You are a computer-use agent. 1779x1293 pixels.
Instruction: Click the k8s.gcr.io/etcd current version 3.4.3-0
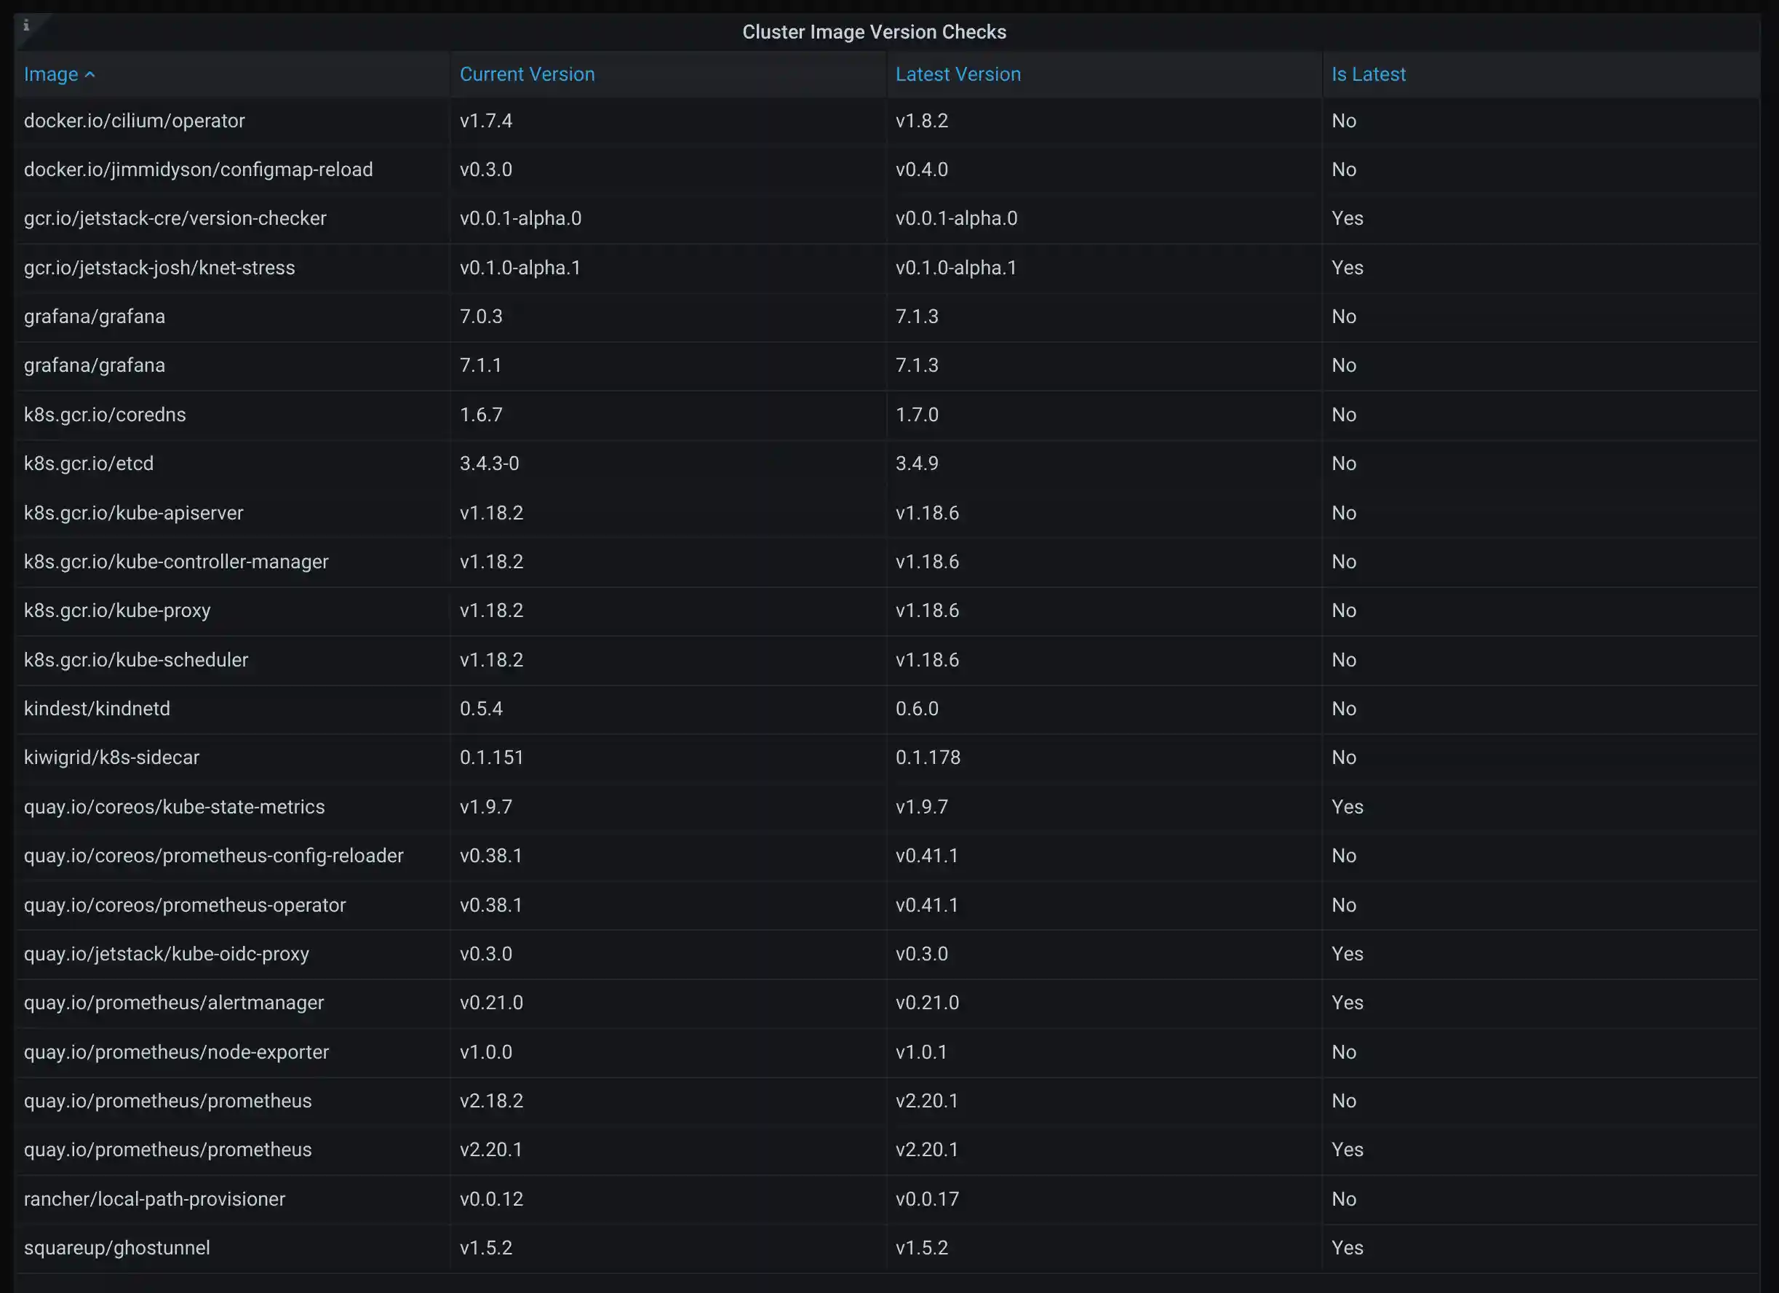tap(490, 464)
